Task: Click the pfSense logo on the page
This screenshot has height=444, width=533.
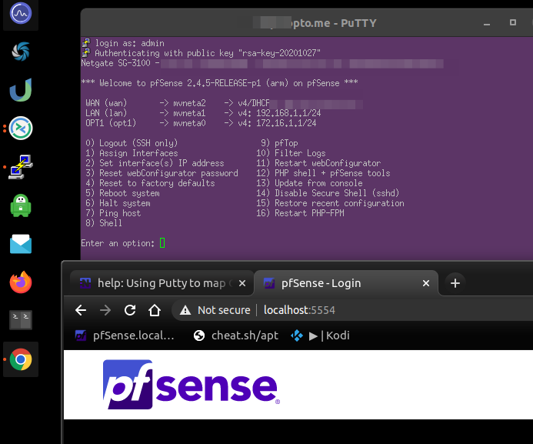Action: tap(191, 384)
